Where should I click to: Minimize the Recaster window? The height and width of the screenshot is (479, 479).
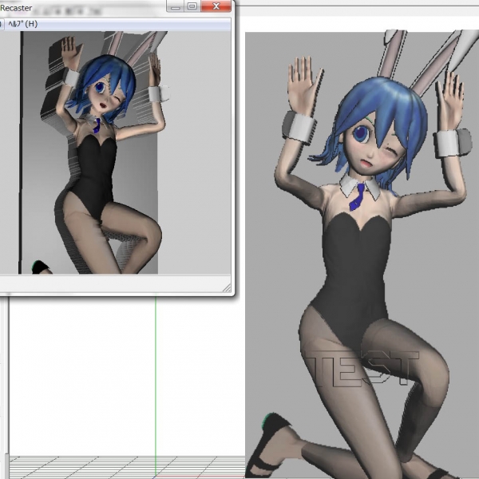click(176, 6)
